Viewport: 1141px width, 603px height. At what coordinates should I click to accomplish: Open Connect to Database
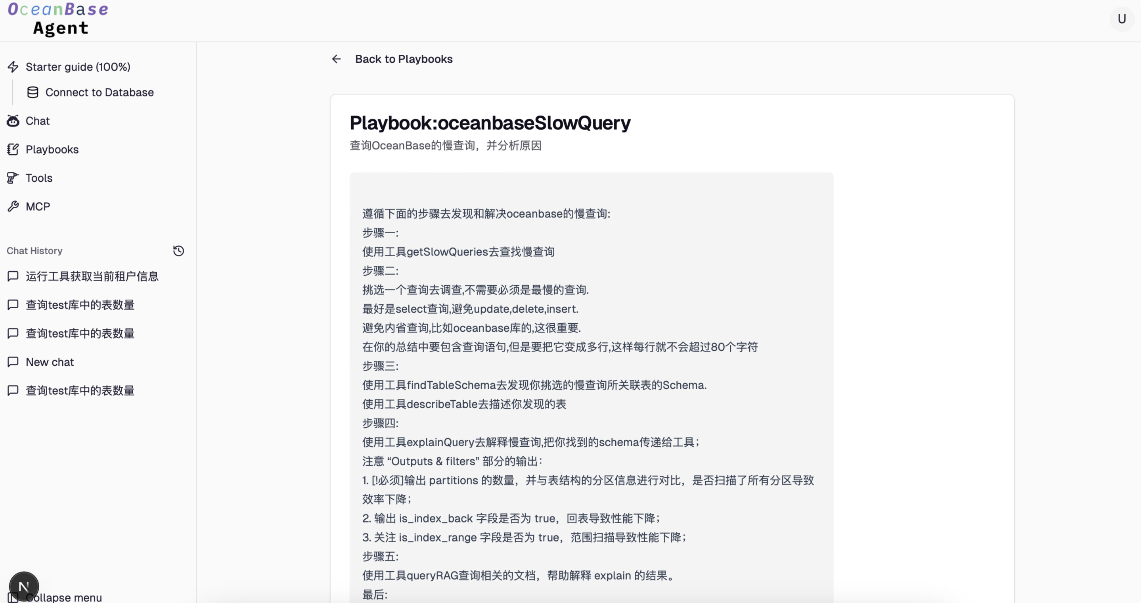[x=100, y=92]
